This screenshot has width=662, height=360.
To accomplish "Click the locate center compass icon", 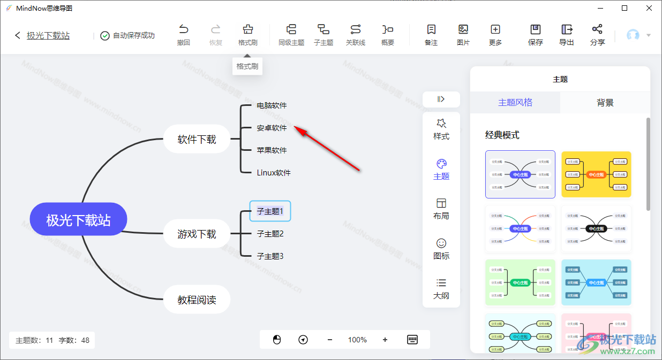I will pos(303,340).
